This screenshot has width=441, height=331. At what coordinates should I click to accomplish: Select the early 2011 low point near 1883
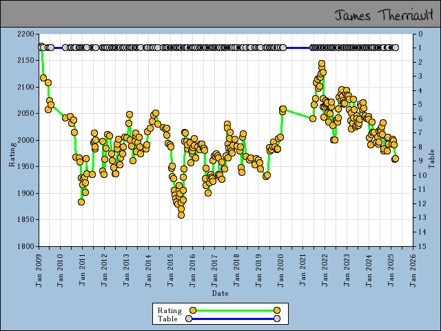pyautogui.click(x=81, y=202)
